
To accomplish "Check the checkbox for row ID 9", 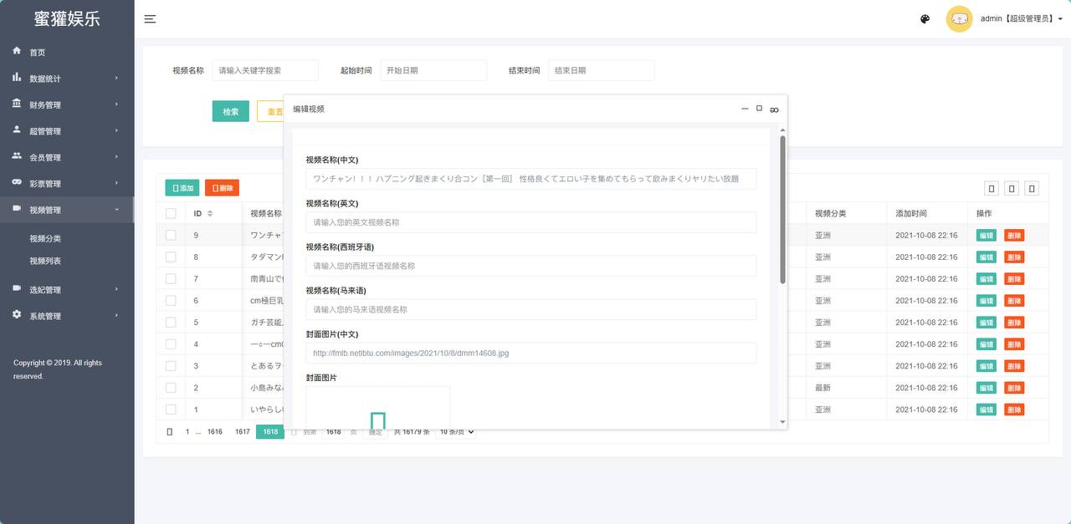I will click(171, 235).
